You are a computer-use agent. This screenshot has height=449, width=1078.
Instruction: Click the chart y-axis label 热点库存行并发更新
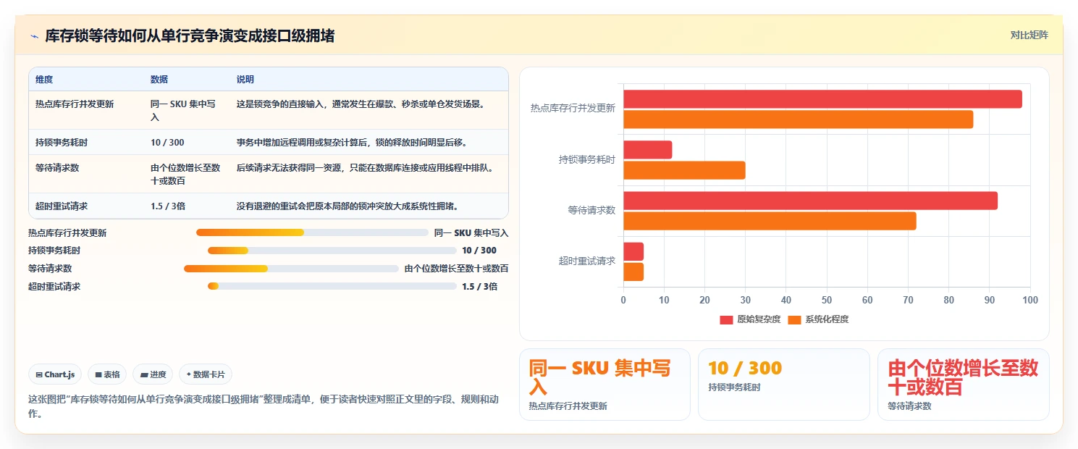[x=573, y=109]
